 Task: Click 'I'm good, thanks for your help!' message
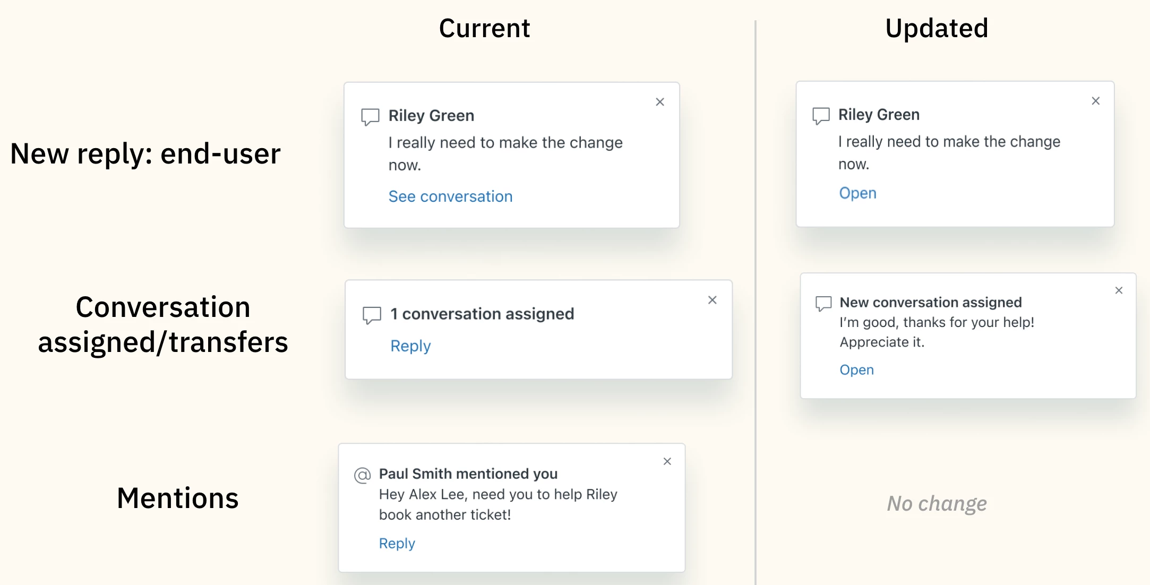[x=937, y=322]
